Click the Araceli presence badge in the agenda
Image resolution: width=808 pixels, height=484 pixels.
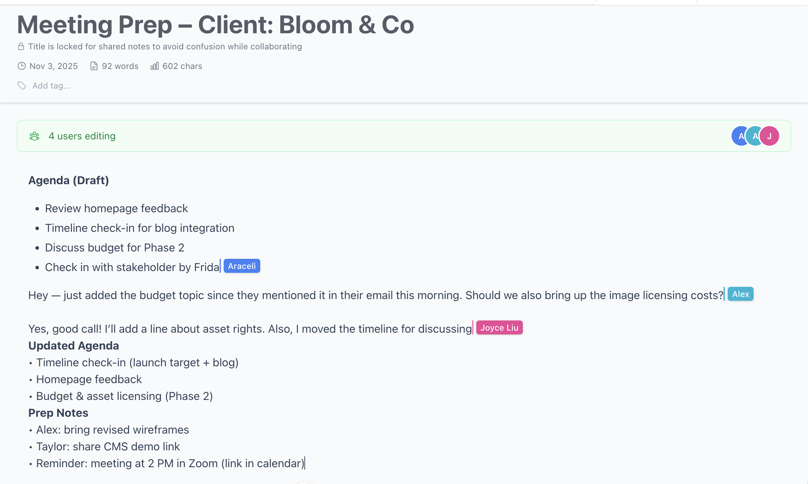click(x=242, y=266)
